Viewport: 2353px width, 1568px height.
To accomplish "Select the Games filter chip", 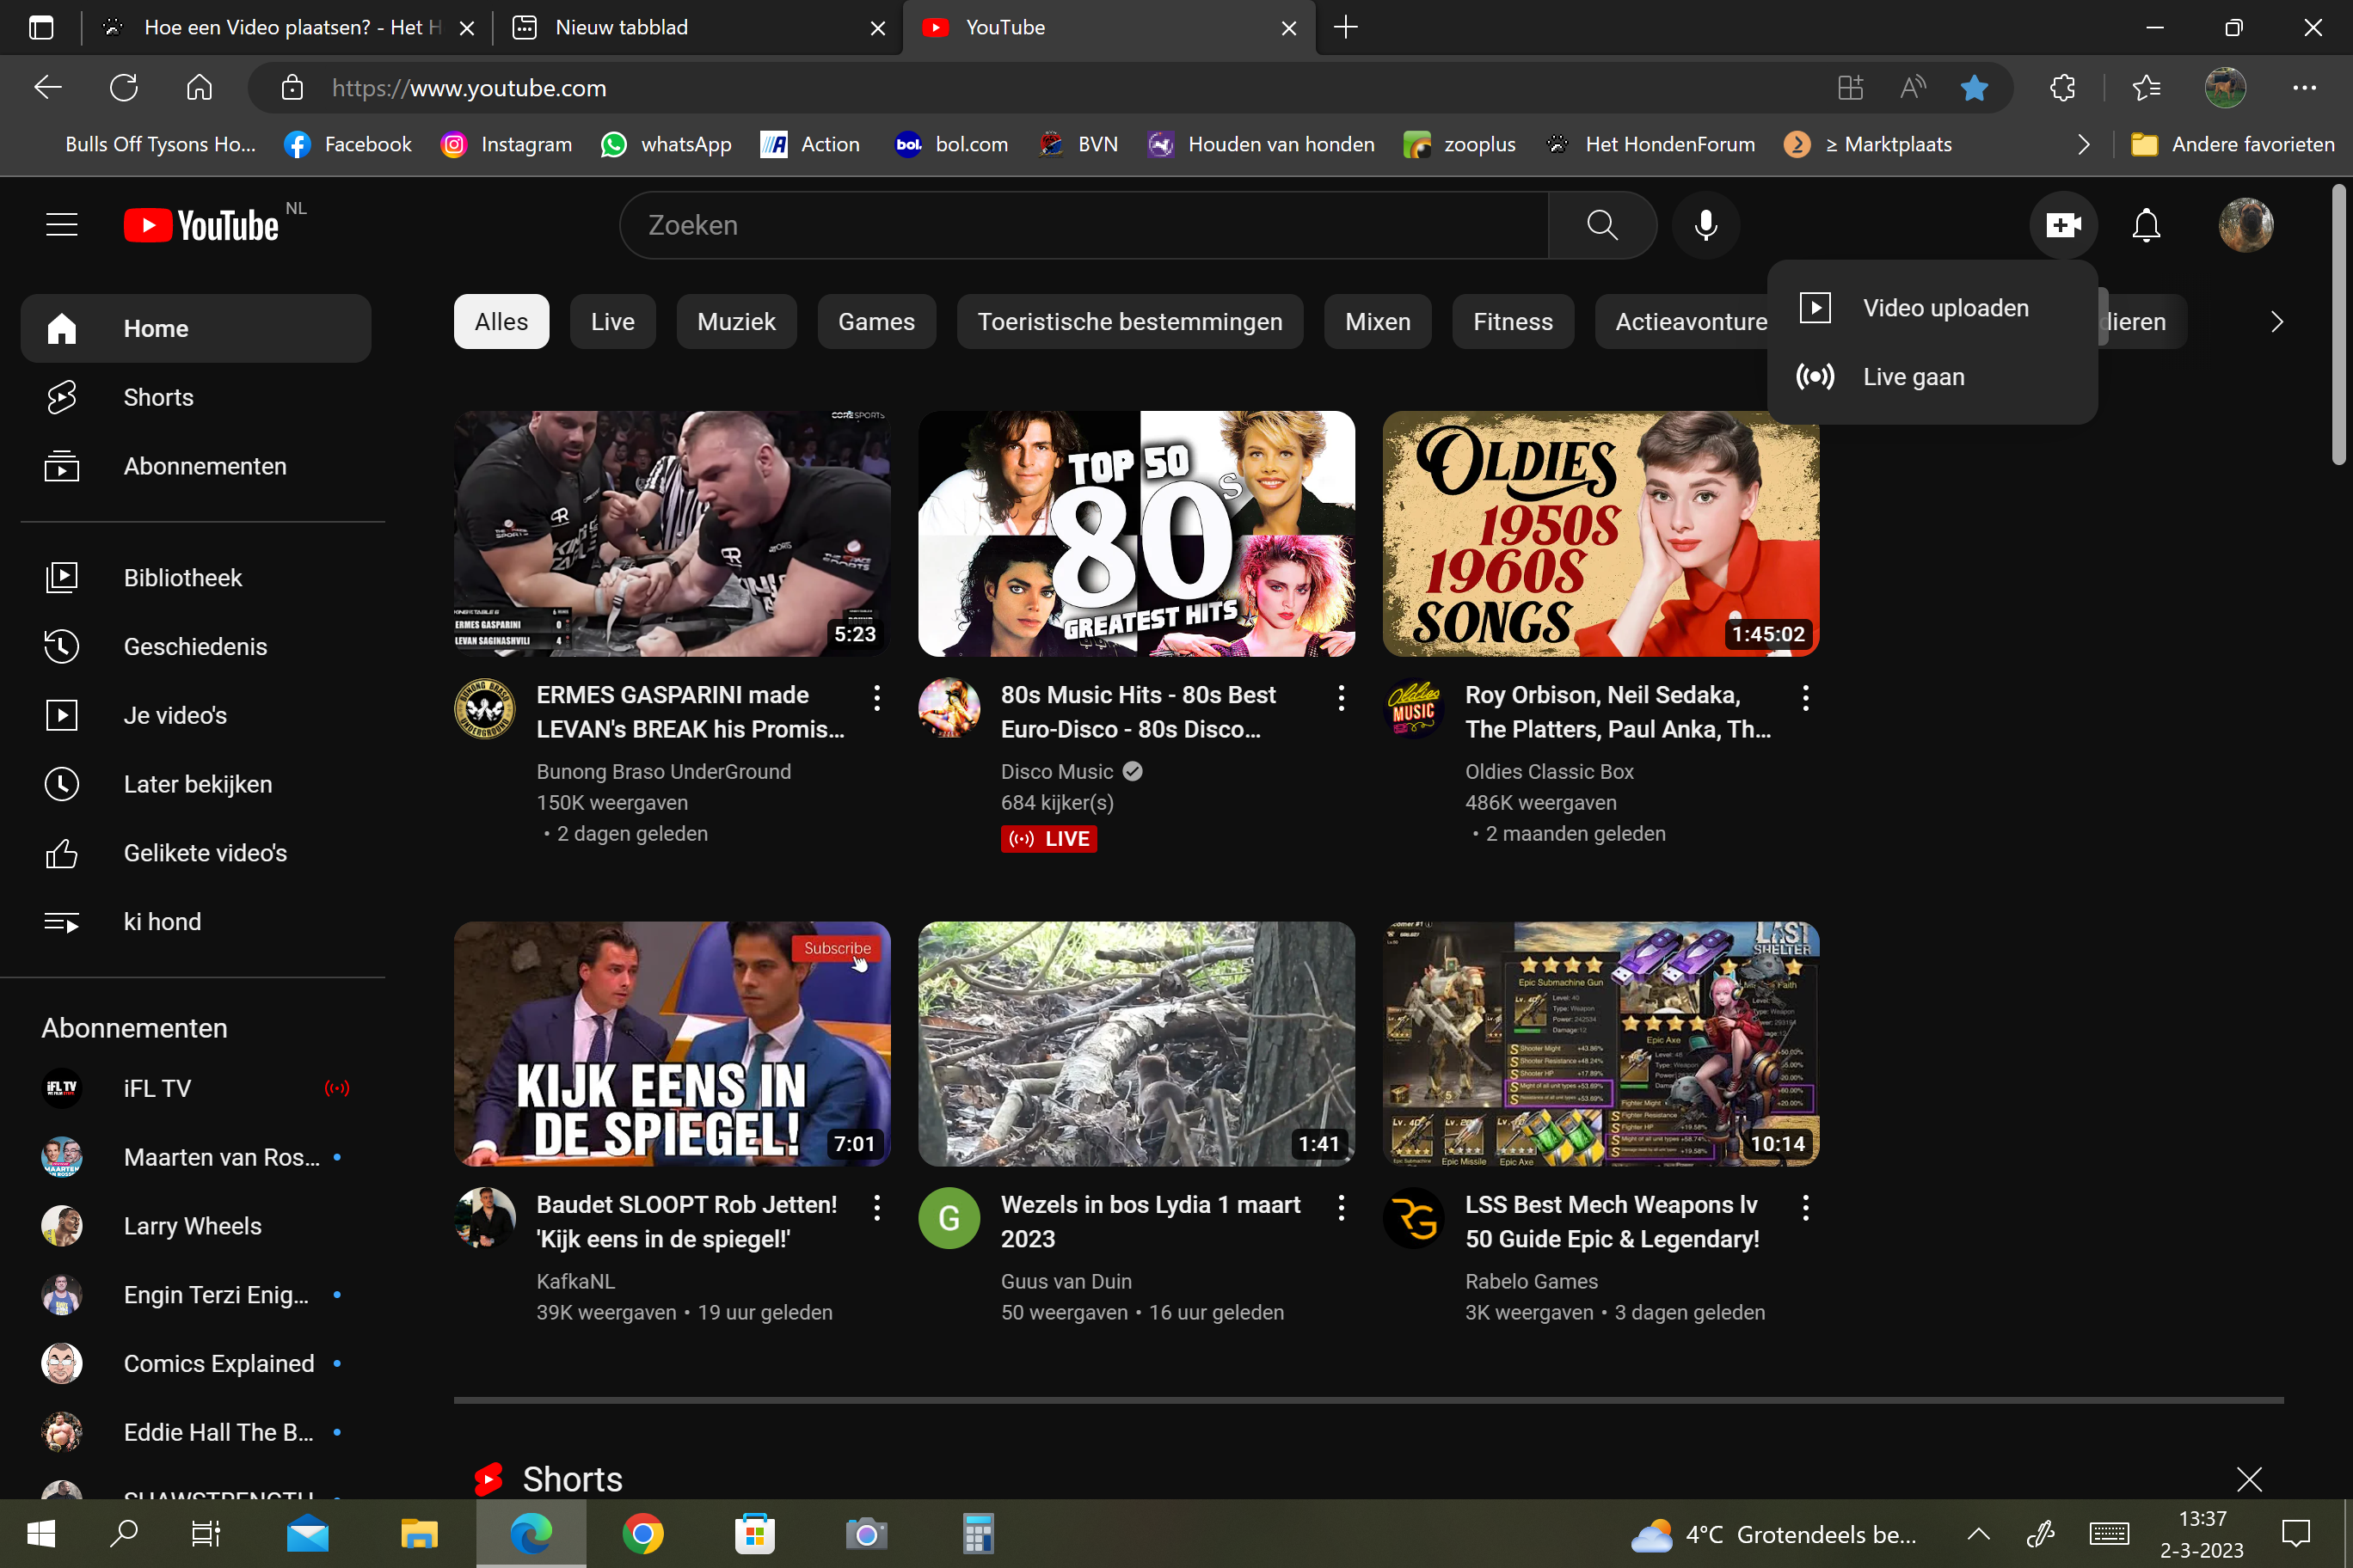I will (875, 322).
